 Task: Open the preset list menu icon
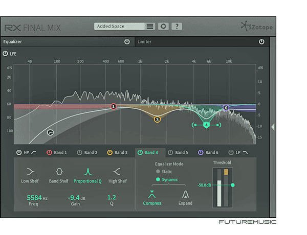coord(150,26)
